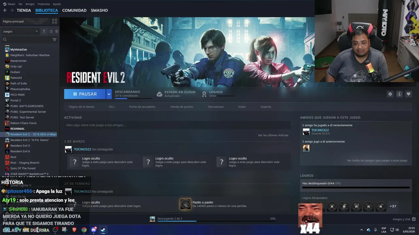Open the Ver menu
This screenshot has height=235, width=419.
pos(20,4)
